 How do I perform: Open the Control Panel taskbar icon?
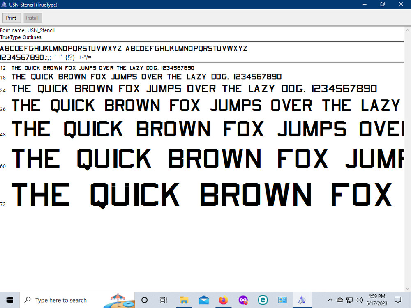(282, 300)
